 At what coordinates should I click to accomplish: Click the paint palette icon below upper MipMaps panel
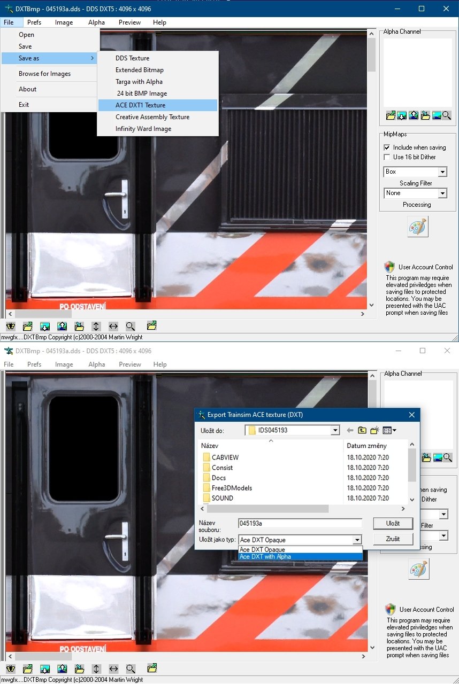click(417, 227)
